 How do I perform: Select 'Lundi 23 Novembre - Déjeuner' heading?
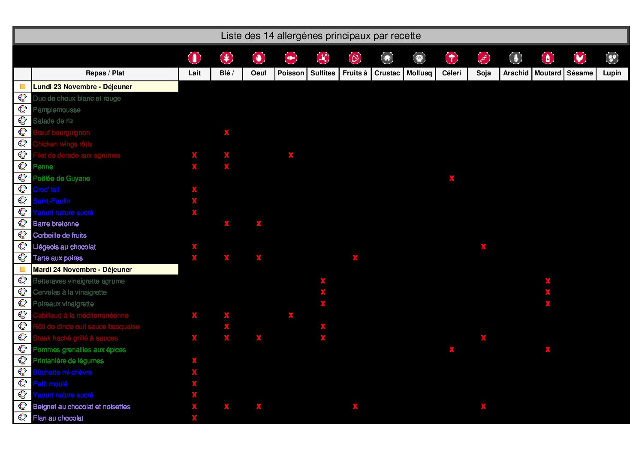82,86
